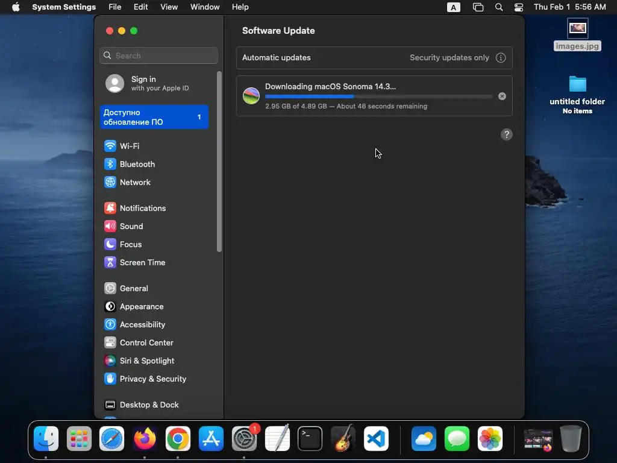Open the Help menu
The width and height of the screenshot is (617, 463).
click(240, 7)
